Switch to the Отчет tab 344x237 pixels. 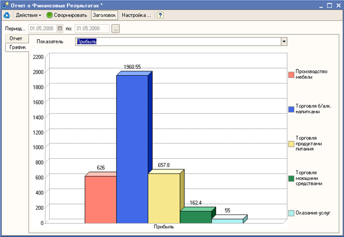click(x=17, y=39)
